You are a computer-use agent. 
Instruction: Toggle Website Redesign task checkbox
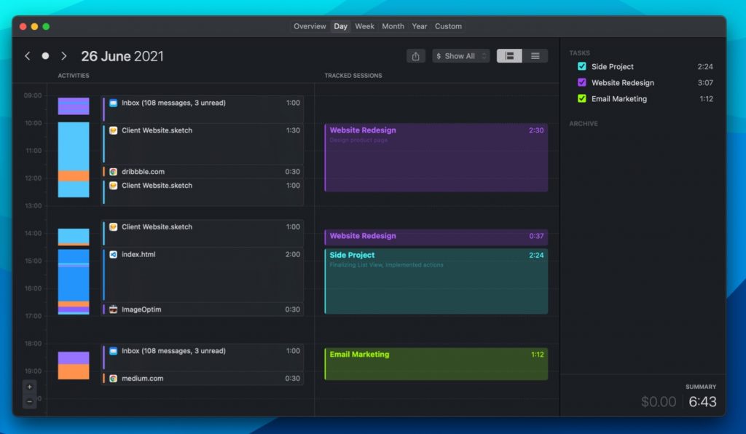[x=582, y=83]
